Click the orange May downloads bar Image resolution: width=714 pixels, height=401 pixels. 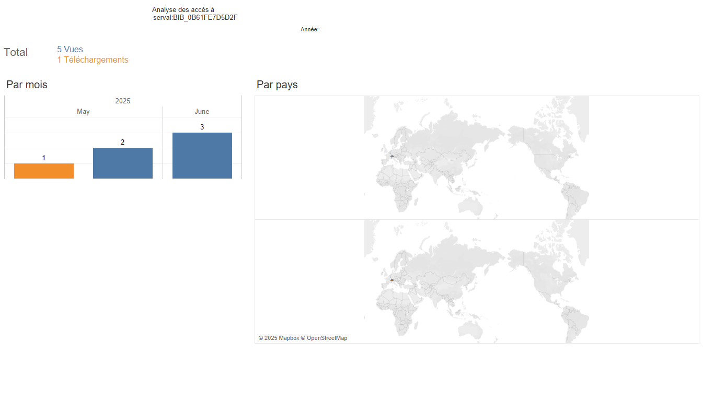pos(44,171)
